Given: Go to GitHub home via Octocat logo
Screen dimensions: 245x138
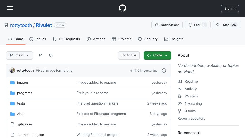Looking at the screenshot, I should (x=122, y=8).
